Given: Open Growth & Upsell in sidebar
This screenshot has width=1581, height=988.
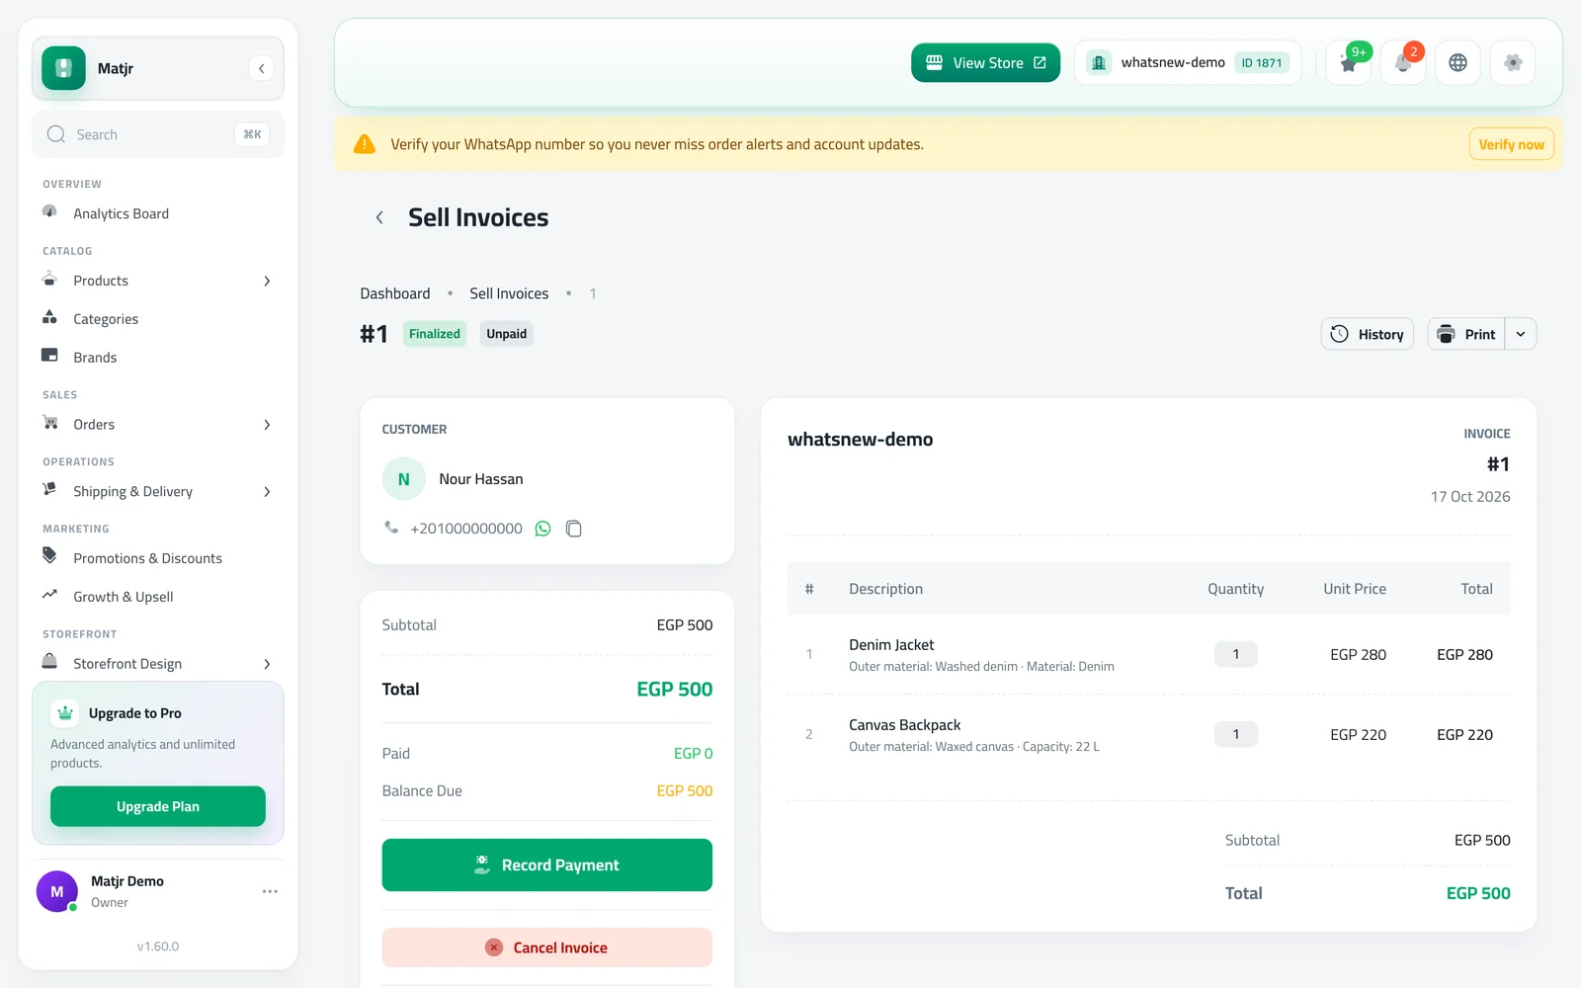Looking at the screenshot, I should click(158, 597).
